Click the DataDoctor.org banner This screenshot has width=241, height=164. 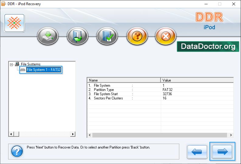pos(208,46)
